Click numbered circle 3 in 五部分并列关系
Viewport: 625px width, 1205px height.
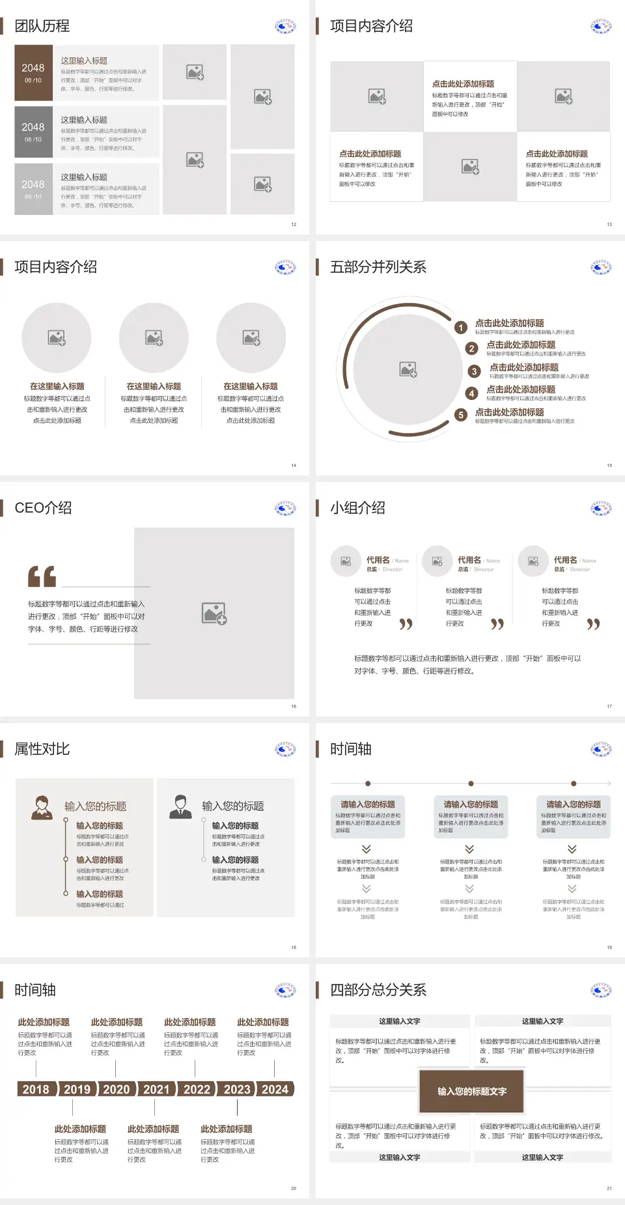pos(474,371)
